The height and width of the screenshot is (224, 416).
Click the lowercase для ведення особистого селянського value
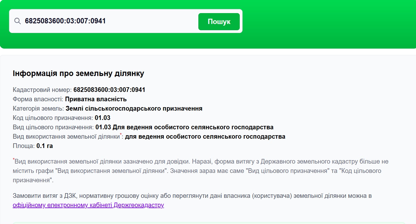(205, 137)
